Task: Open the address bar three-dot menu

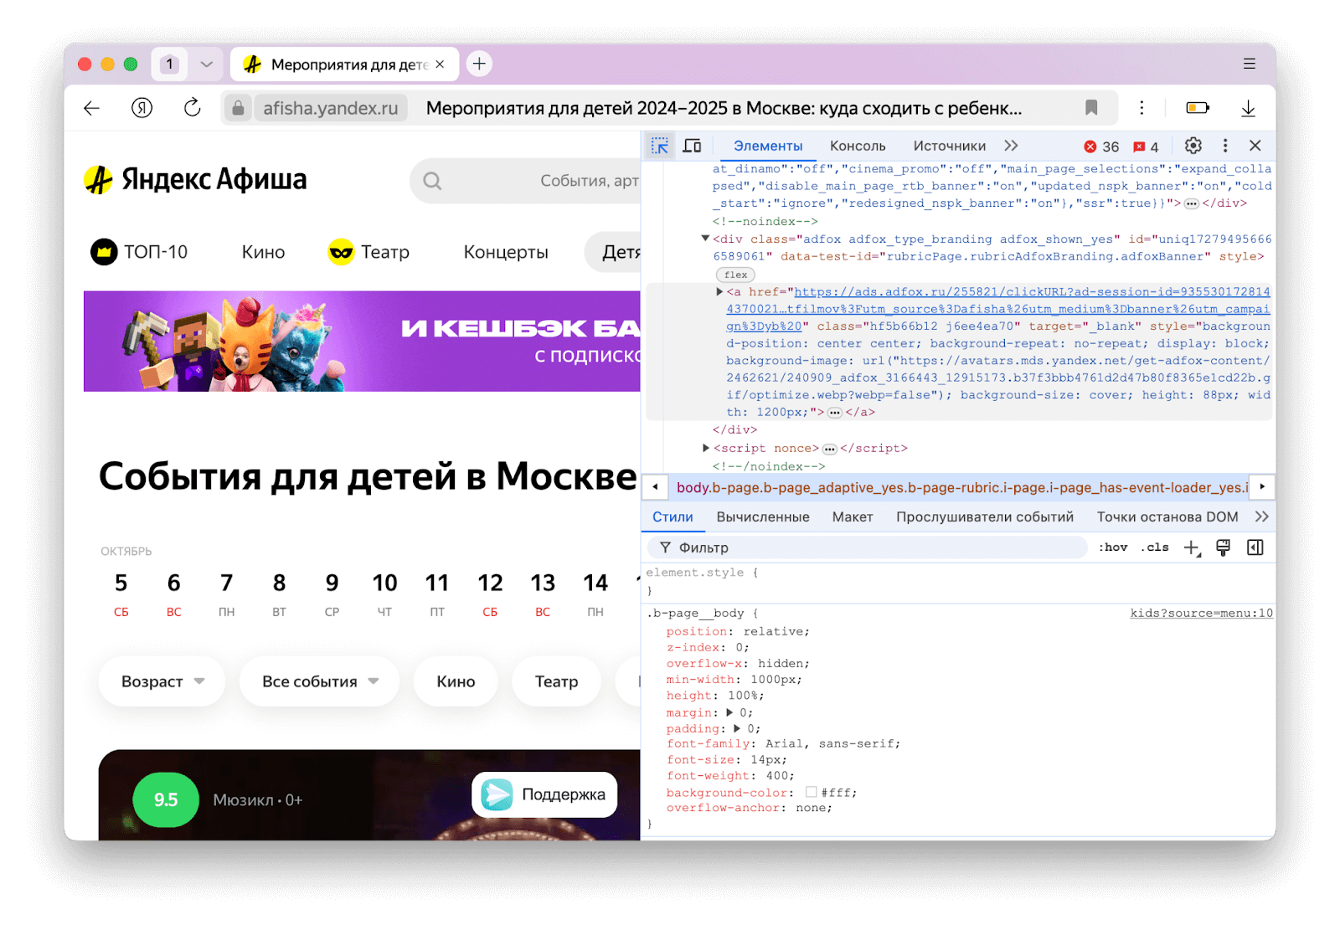Action: [1142, 108]
